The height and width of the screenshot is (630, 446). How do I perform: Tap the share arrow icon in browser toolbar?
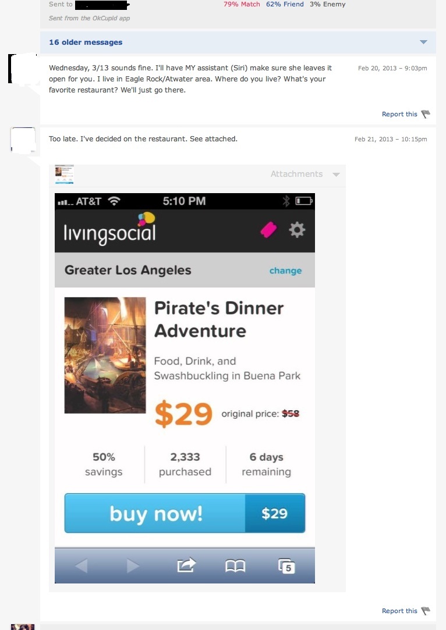pos(186,565)
